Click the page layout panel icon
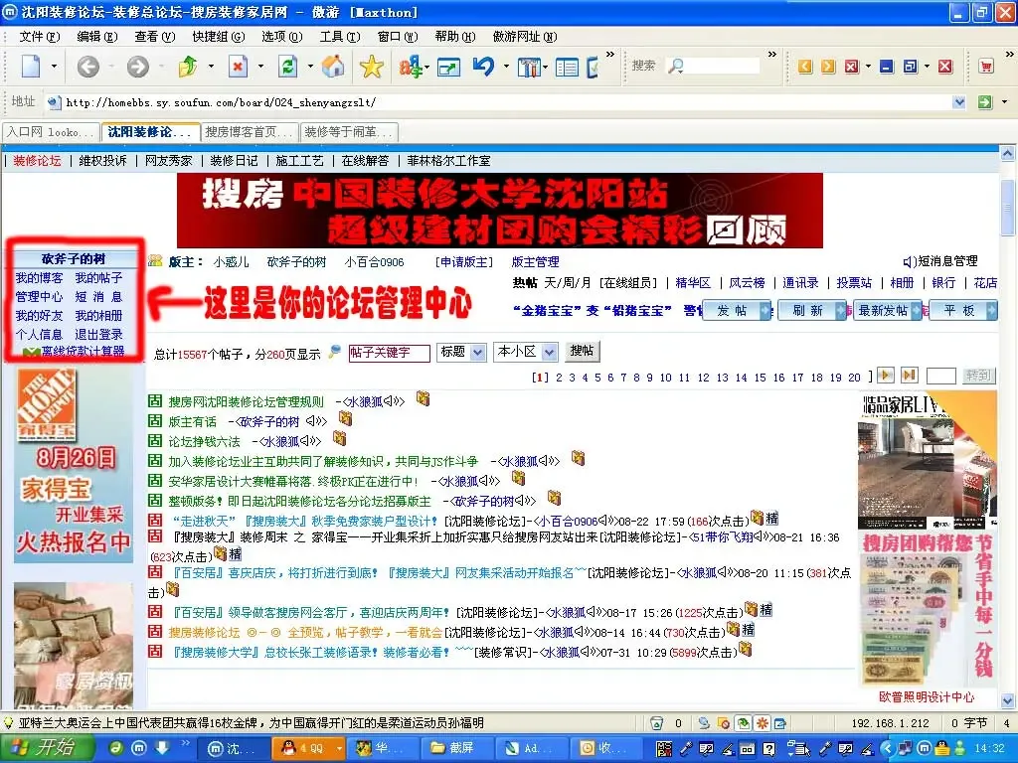Image resolution: width=1018 pixels, height=763 pixels. coord(567,67)
